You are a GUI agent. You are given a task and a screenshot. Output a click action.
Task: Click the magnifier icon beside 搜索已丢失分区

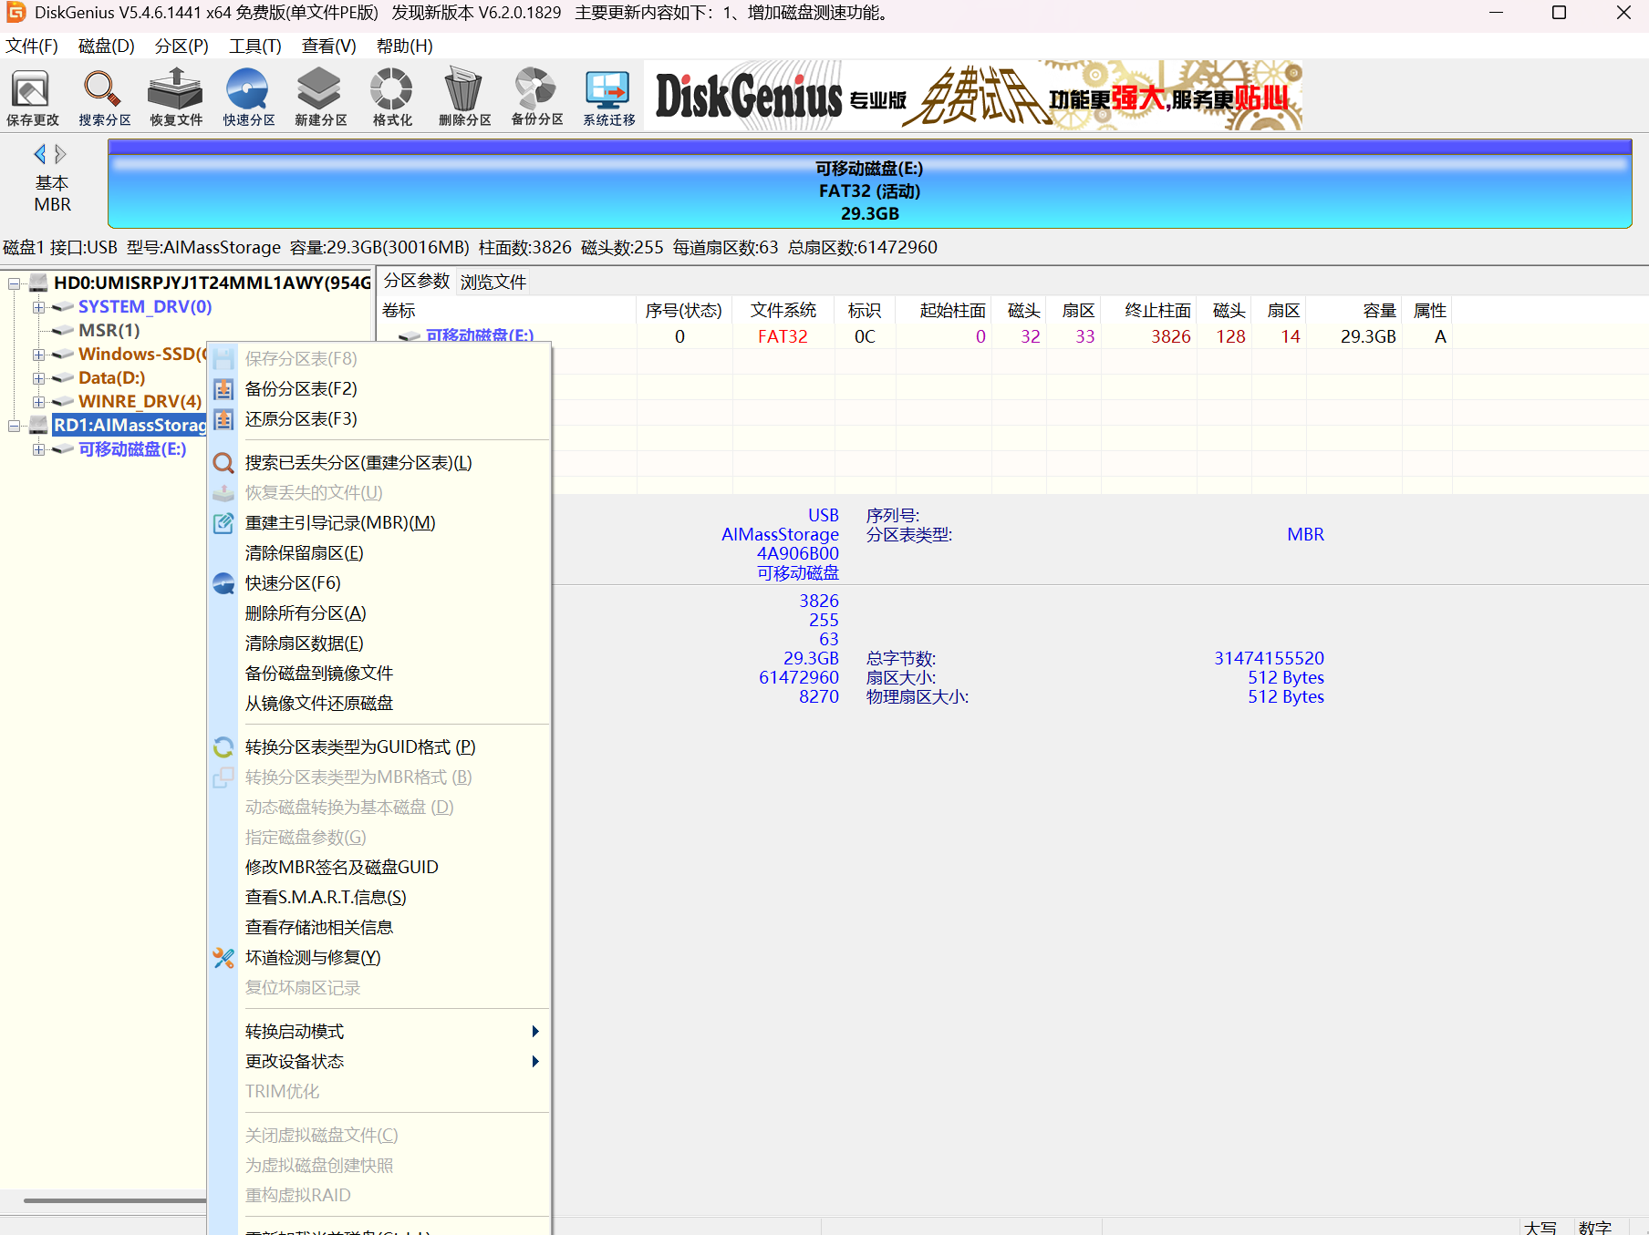click(223, 463)
